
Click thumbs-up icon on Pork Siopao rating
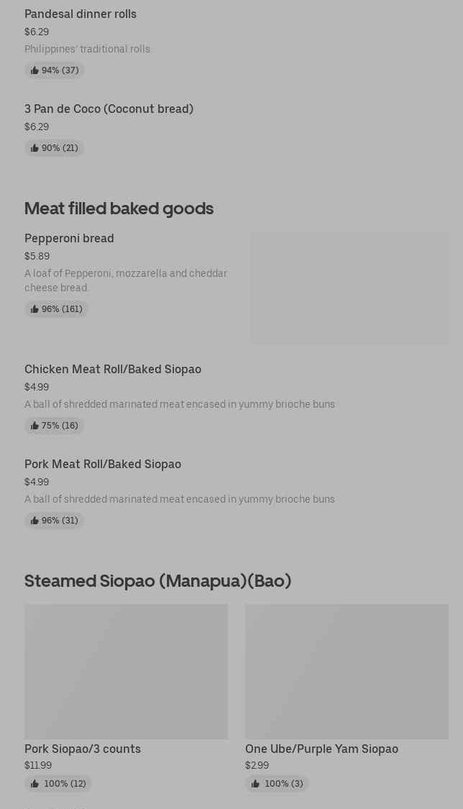(x=35, y=784)
